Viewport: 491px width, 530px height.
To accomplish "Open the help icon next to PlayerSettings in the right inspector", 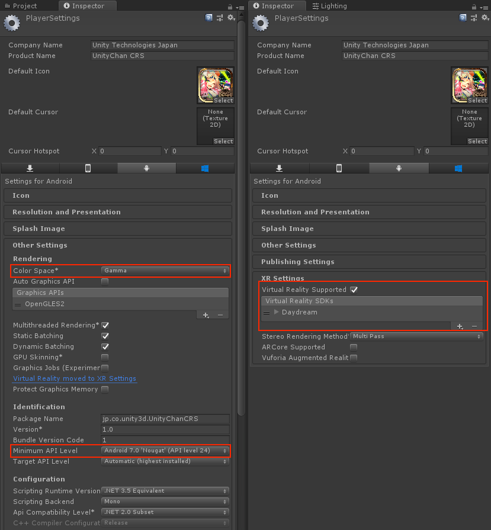I will pyautogui.click(x=458, y=18).
